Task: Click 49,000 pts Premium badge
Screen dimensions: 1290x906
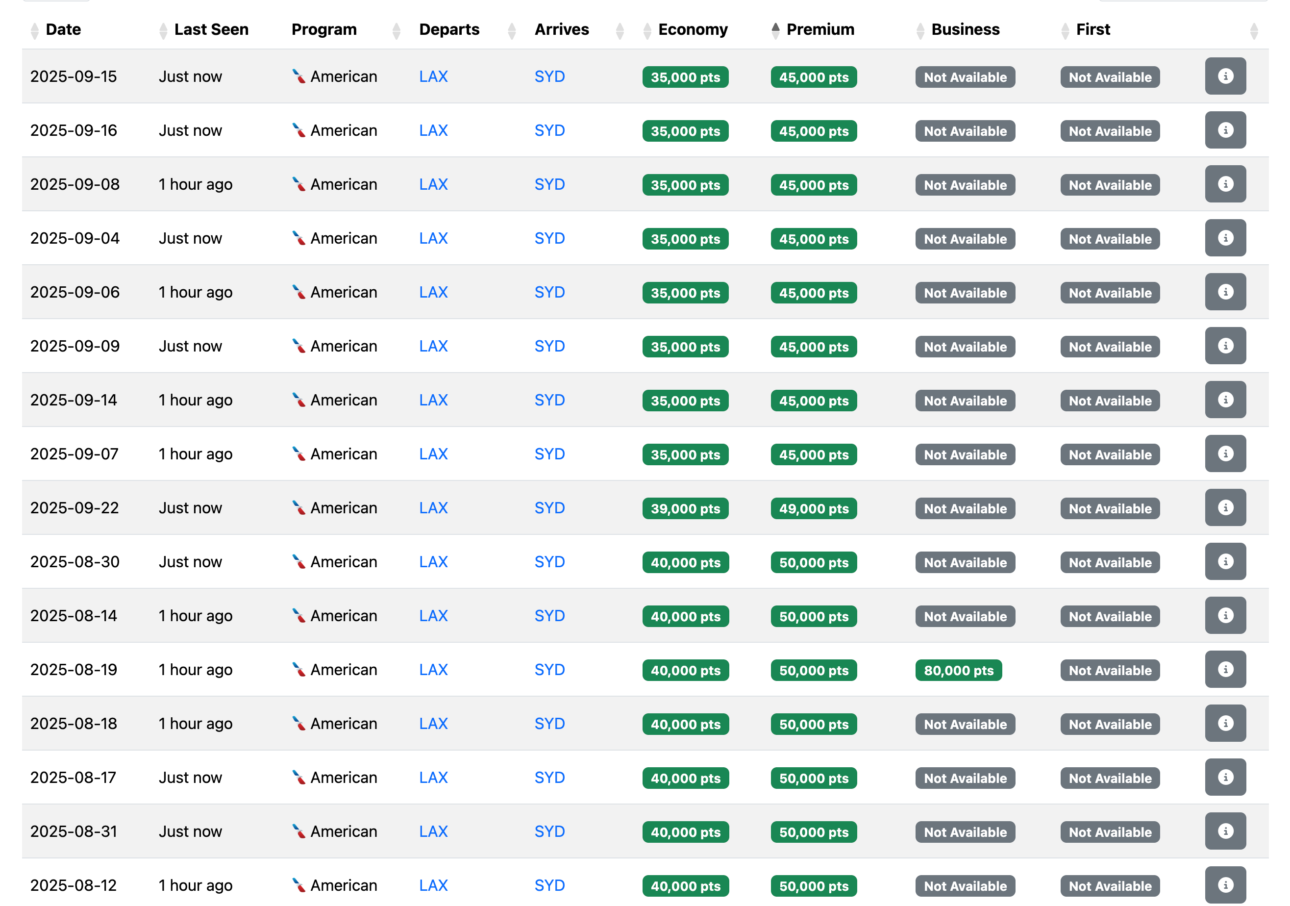Action: pos(813,508)
